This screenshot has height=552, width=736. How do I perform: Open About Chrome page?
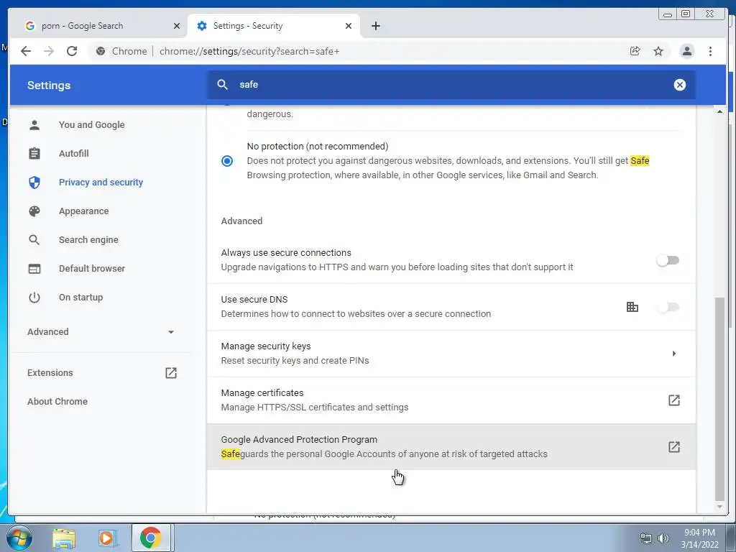click(x=57, y=401)
